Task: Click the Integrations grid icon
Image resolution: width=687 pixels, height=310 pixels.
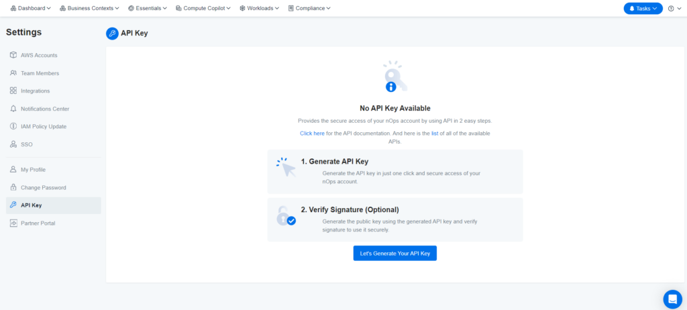Action: point(13,91)
